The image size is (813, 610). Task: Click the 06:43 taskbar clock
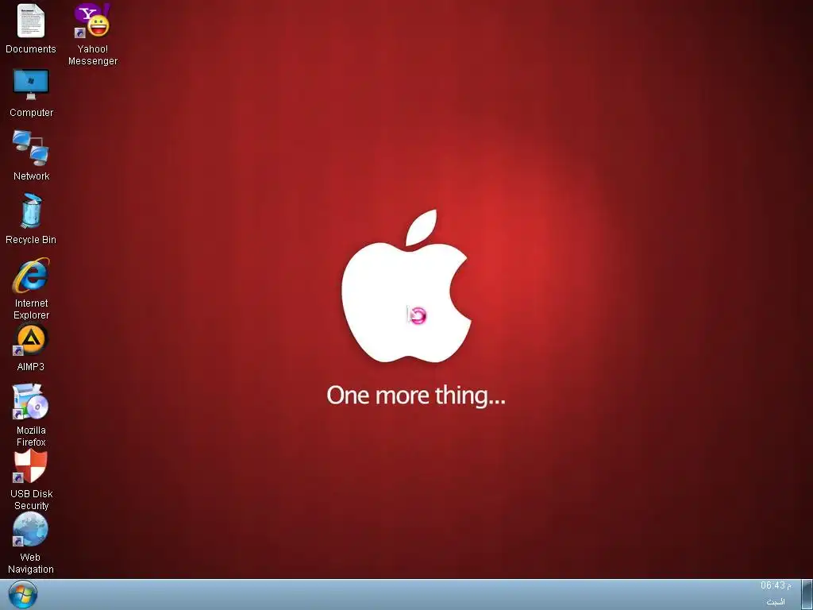click(x=776, y=585)
